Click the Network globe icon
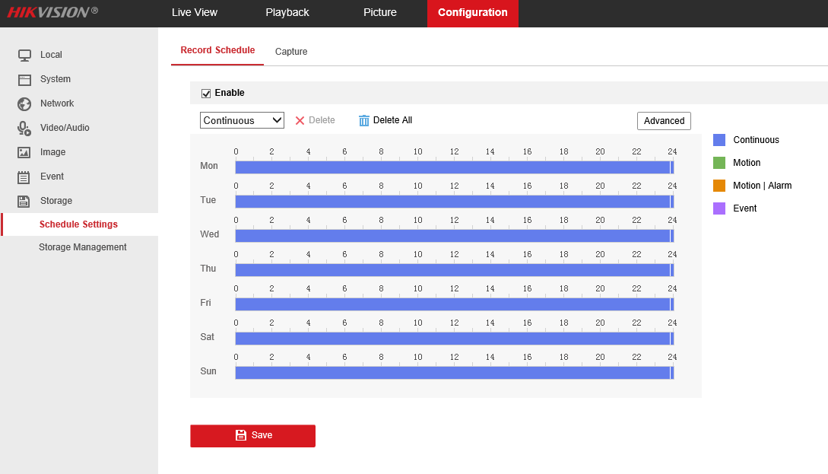 click(x=24, y=103)
